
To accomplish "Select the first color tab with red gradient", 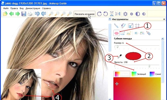I will click(x=122, y=74).
